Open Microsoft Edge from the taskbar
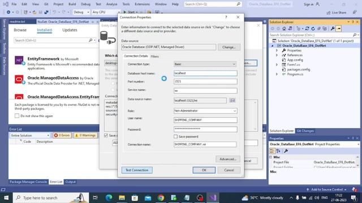Viewport: 362px width, 203px height. coord(109,198)
